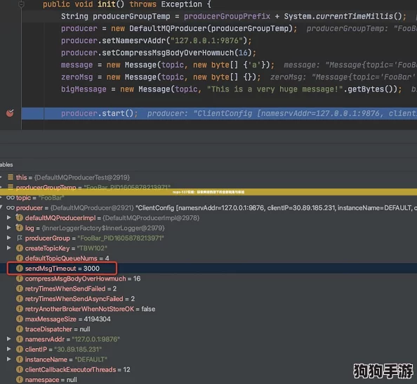Expand the clientIP variable node
The width and height of the screenshot is (417, 384).
(x=9, y=350)
